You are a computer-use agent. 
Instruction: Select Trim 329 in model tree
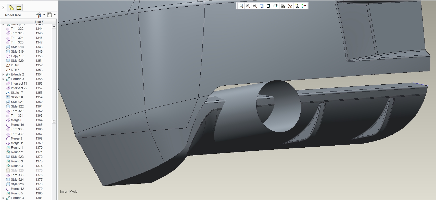pos(17,111)
